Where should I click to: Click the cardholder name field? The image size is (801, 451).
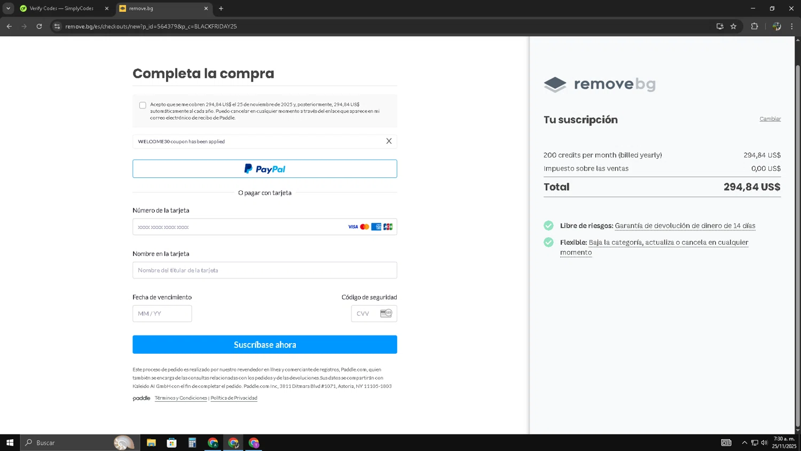265,270
